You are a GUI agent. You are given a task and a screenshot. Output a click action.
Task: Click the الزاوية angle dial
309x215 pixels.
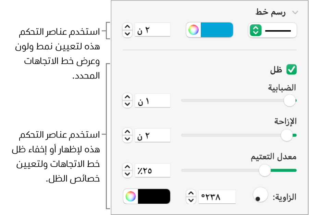click(260, 195)
